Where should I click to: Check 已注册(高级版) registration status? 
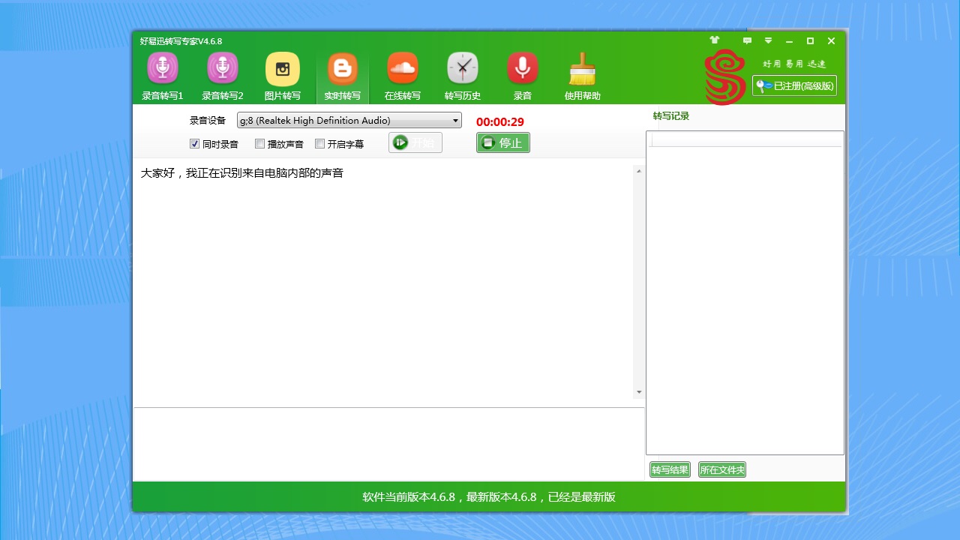coord(794,85)
